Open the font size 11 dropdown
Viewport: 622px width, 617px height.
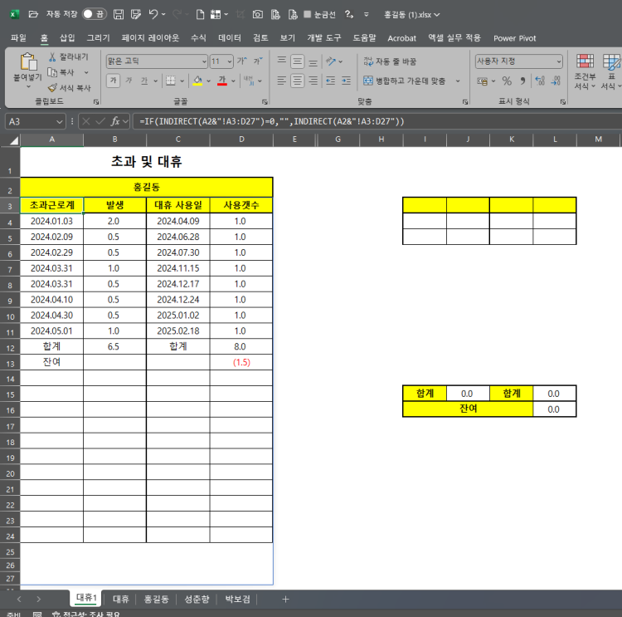pyautogui.click(x=229, y=61)
